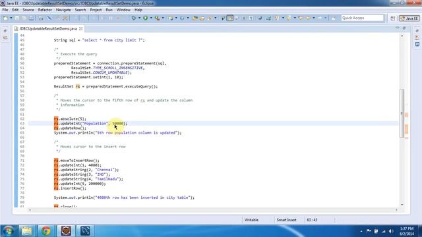The image size is (422, 237).
Task: Show hidden tray icons arrow
Action: 361,231
